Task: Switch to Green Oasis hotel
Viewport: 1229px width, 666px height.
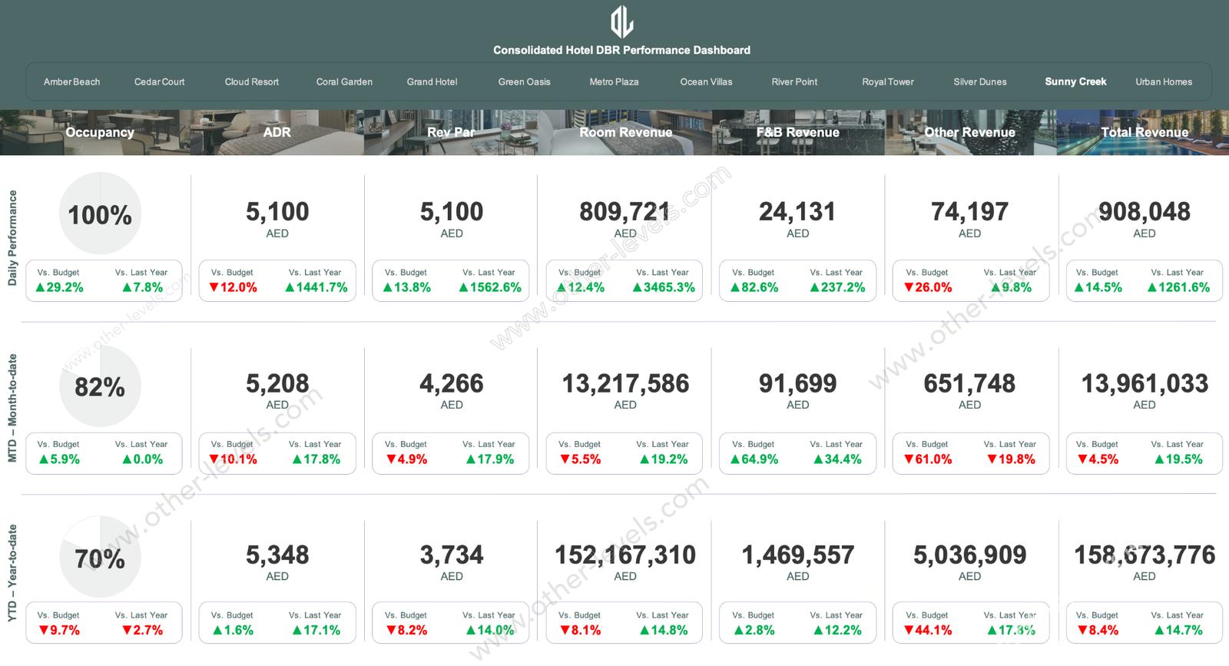Action: pyautogui.click(x=524, y=82)
